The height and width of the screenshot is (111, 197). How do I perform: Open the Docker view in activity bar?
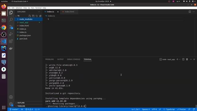(x=11, y=48)
